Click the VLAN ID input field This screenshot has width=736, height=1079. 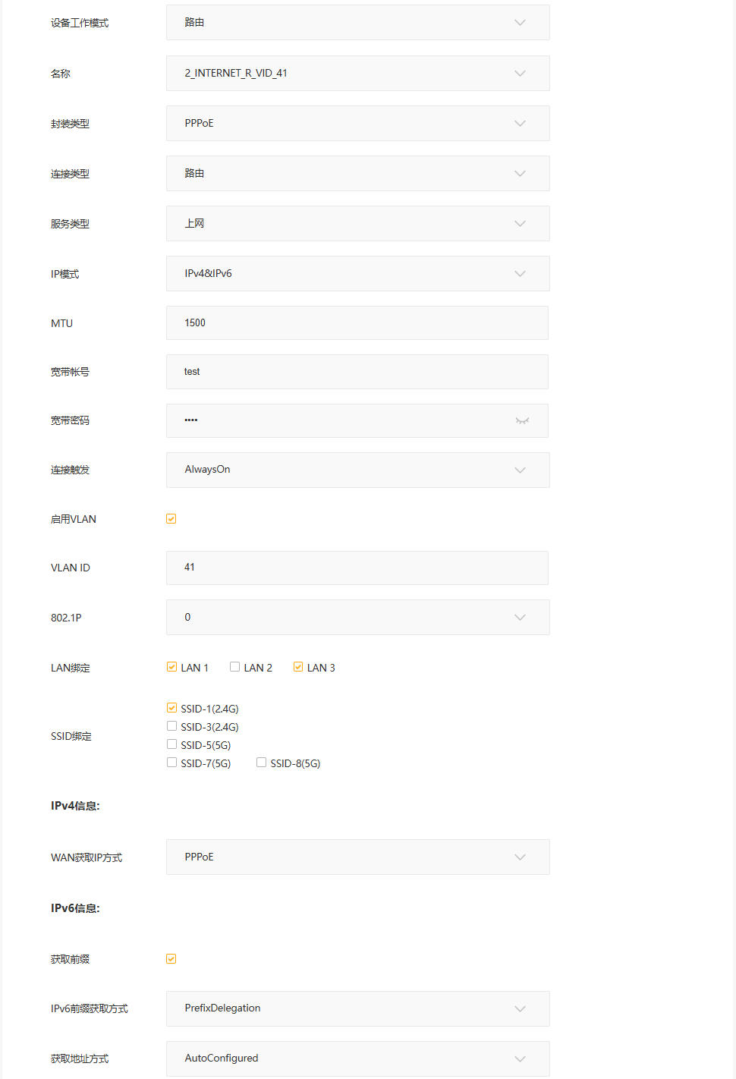[357, 568]
